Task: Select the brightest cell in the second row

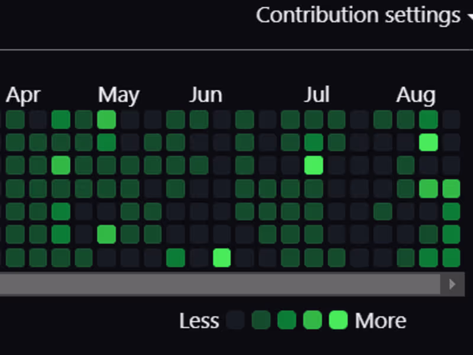Action: point(428,143)
